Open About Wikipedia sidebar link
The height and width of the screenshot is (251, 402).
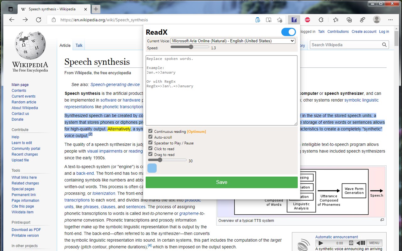(25, 108)
